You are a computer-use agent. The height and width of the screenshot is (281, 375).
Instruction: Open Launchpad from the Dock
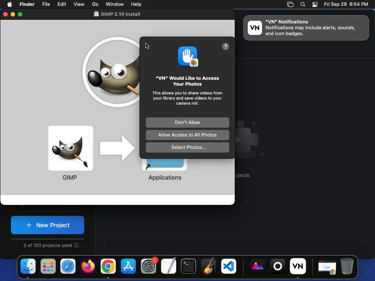(x=48, y=266)
